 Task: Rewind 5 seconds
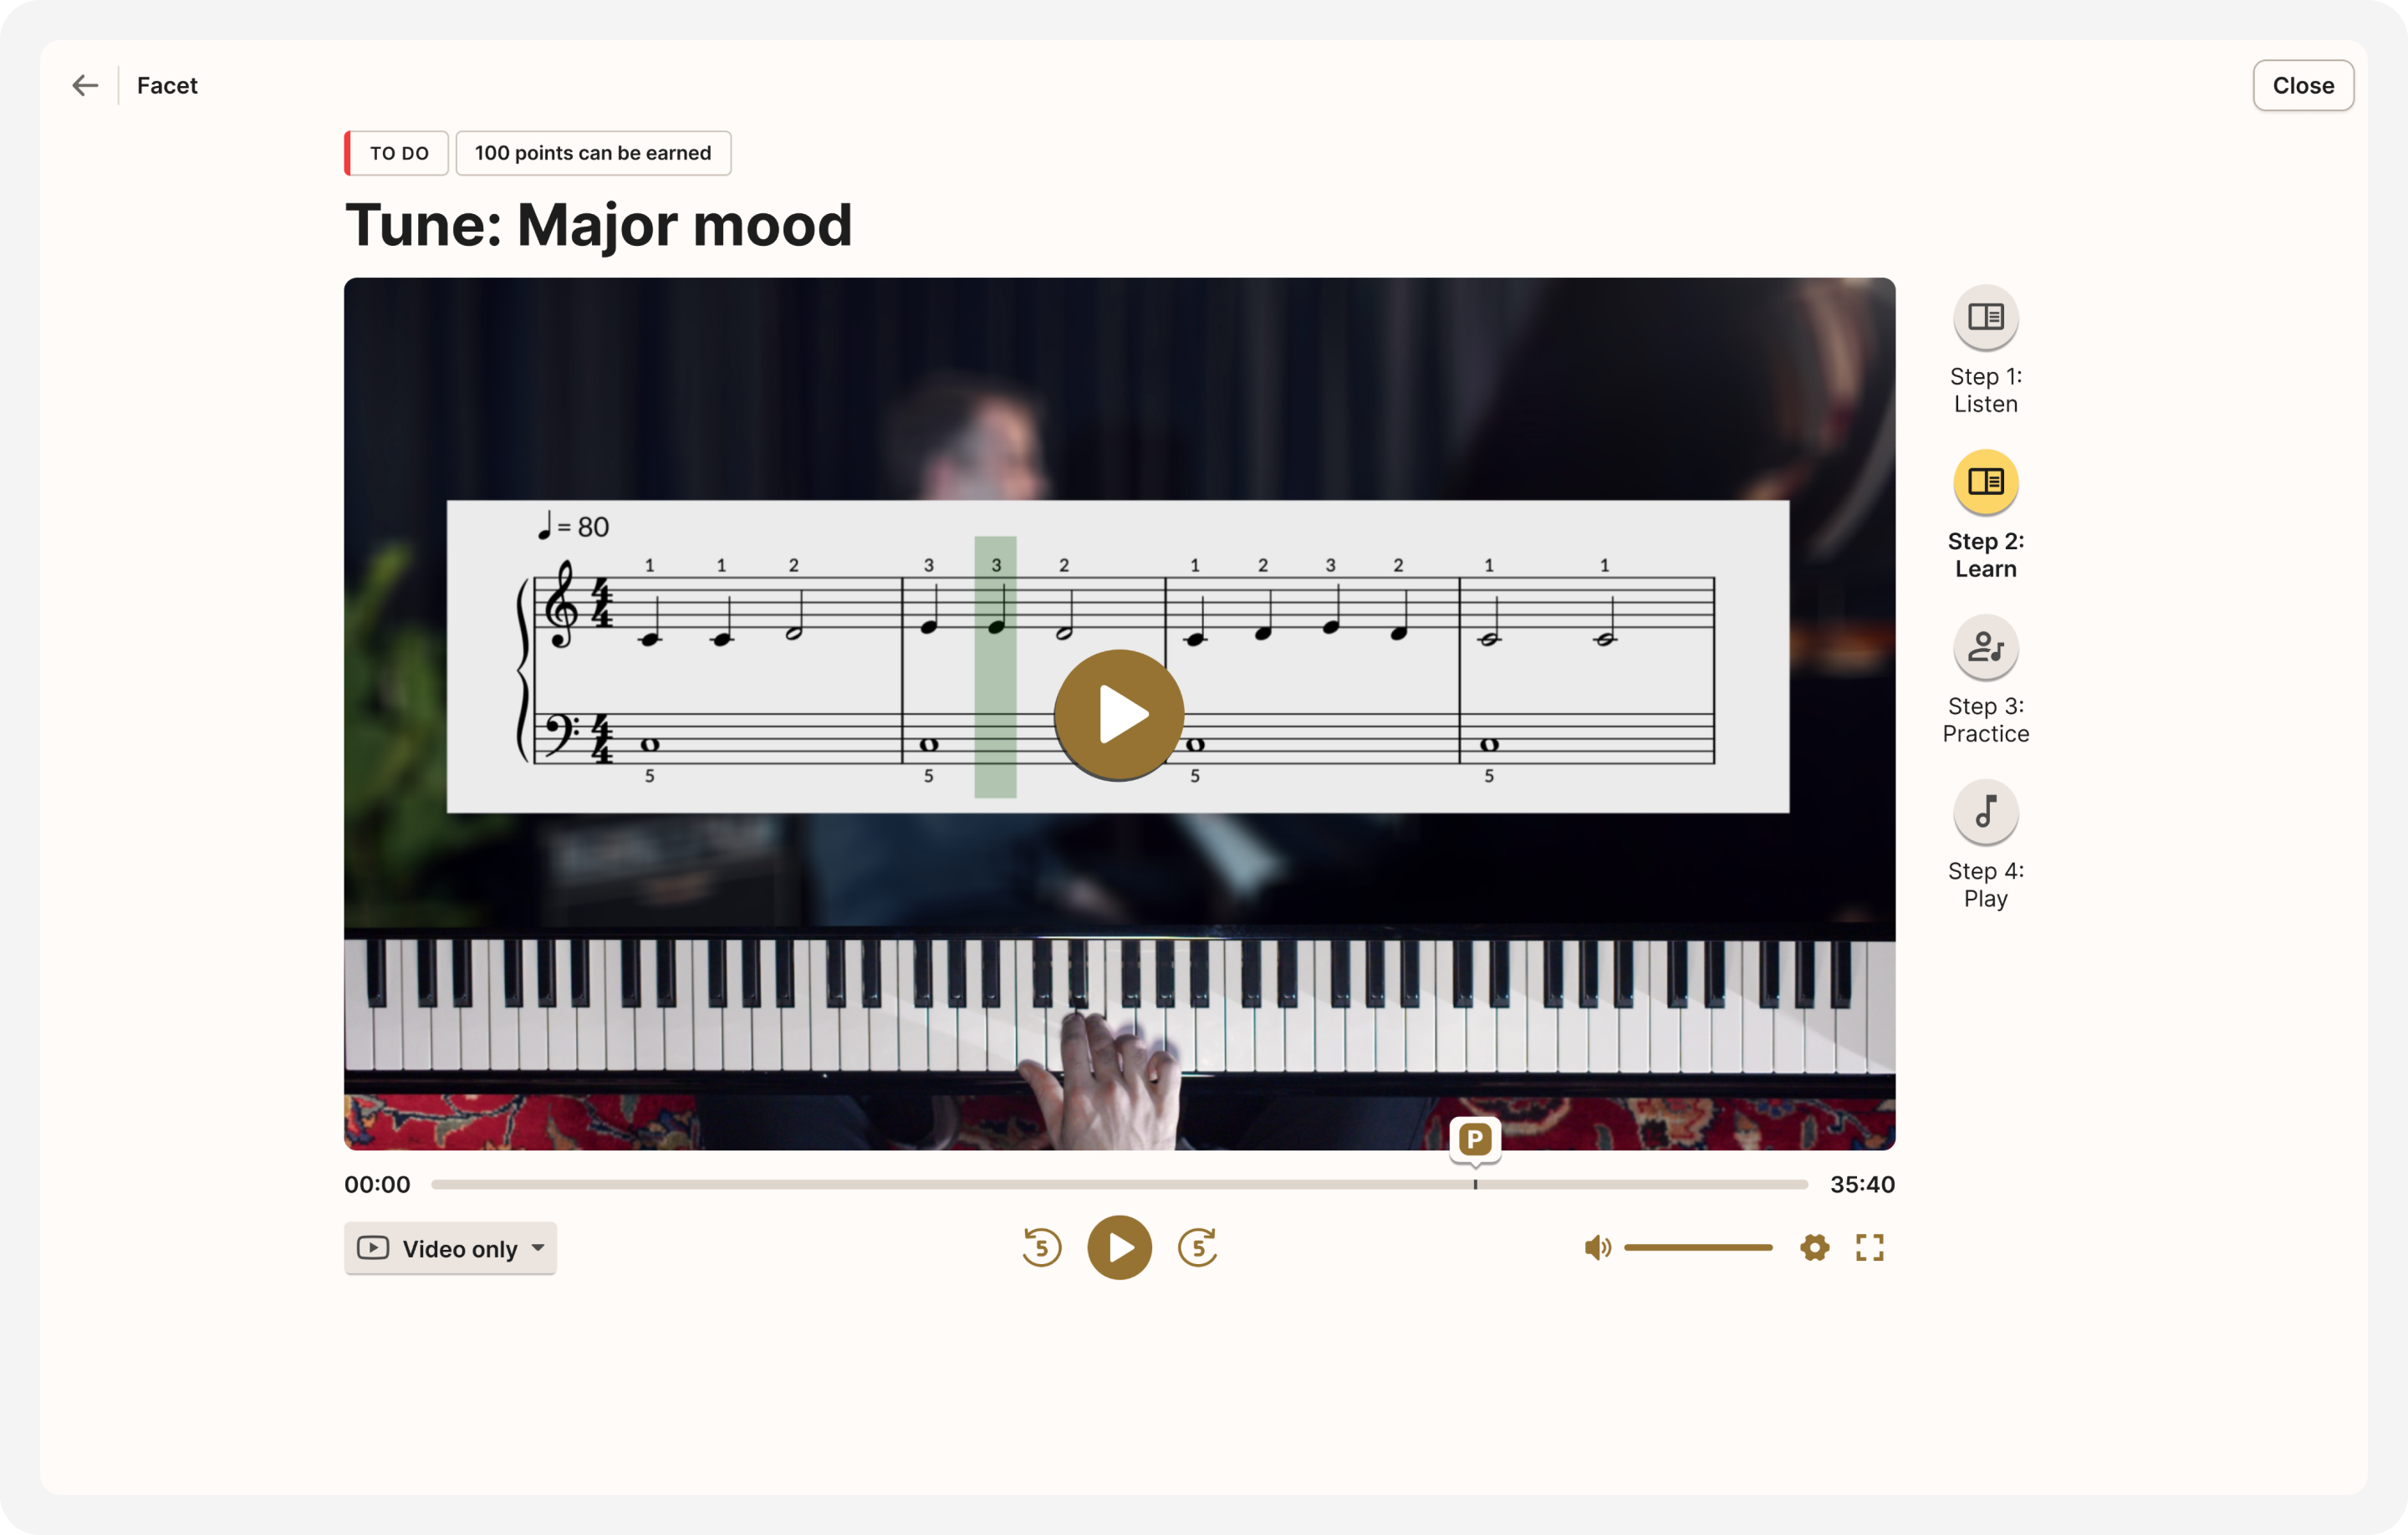coord(1041,1247)
